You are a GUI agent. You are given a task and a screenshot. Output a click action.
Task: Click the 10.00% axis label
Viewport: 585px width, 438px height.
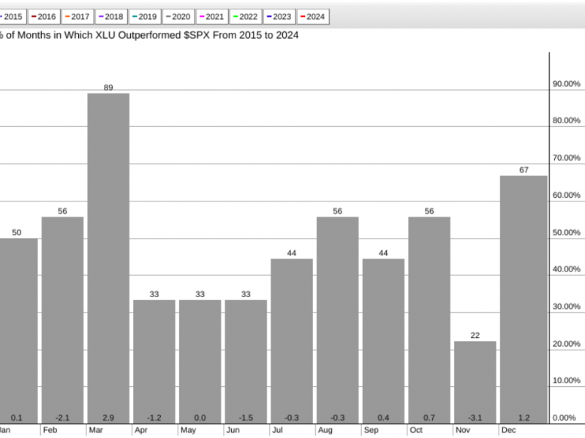click(566, 380)
